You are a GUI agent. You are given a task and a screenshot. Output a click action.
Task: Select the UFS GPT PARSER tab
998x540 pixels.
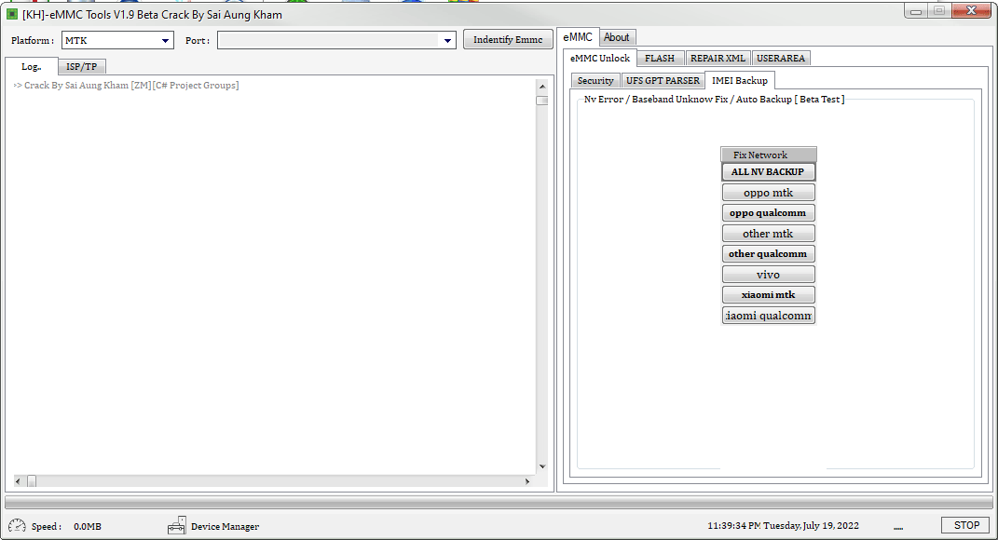[663, 80]
